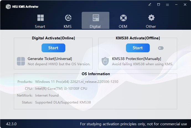
Task: Go to the OEM tab
Action: click(x=123, y=21)
